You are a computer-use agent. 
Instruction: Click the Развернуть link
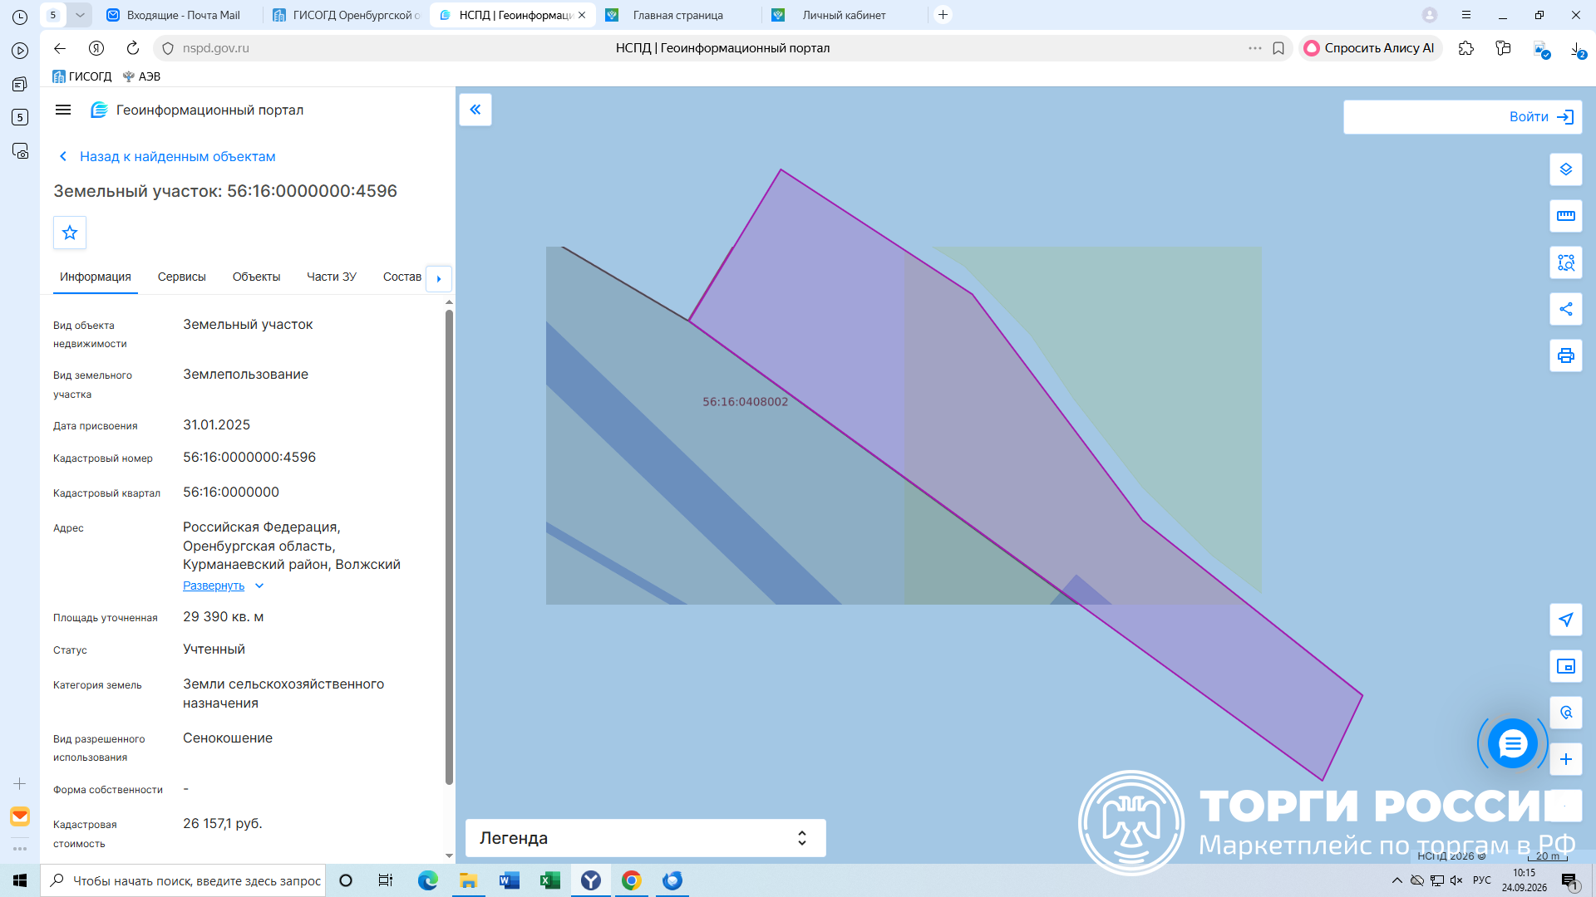click(214, 586)
